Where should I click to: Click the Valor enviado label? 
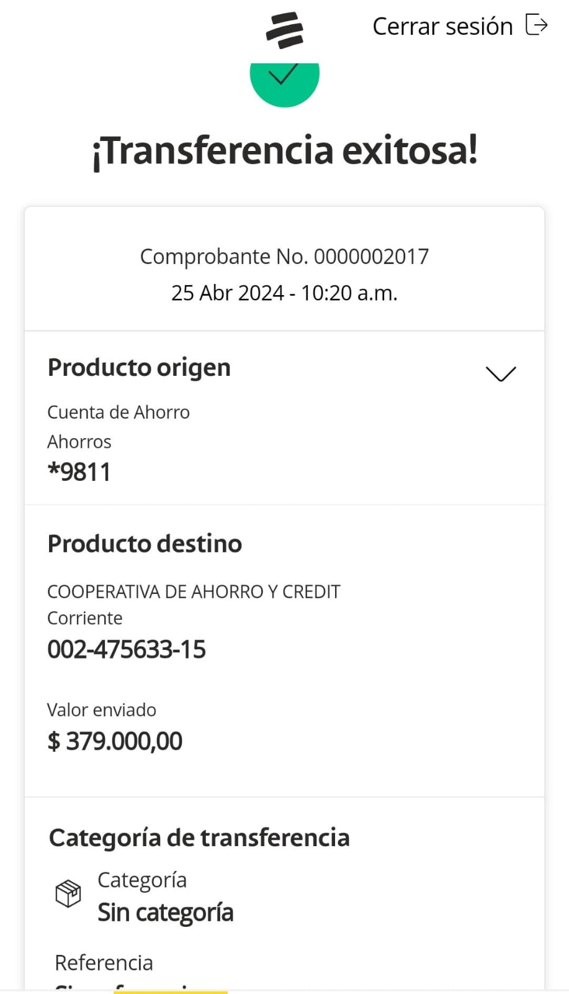[x=102, y=710]
